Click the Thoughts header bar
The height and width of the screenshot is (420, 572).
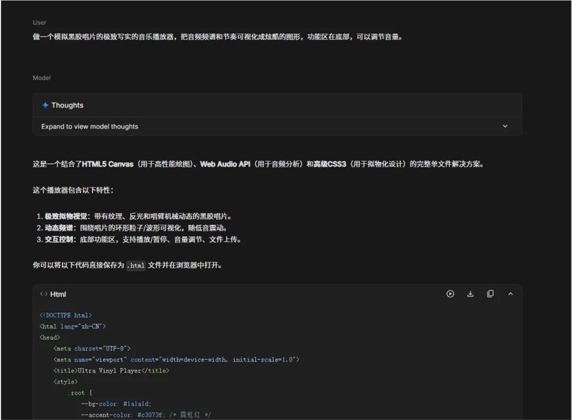(277, 105)
